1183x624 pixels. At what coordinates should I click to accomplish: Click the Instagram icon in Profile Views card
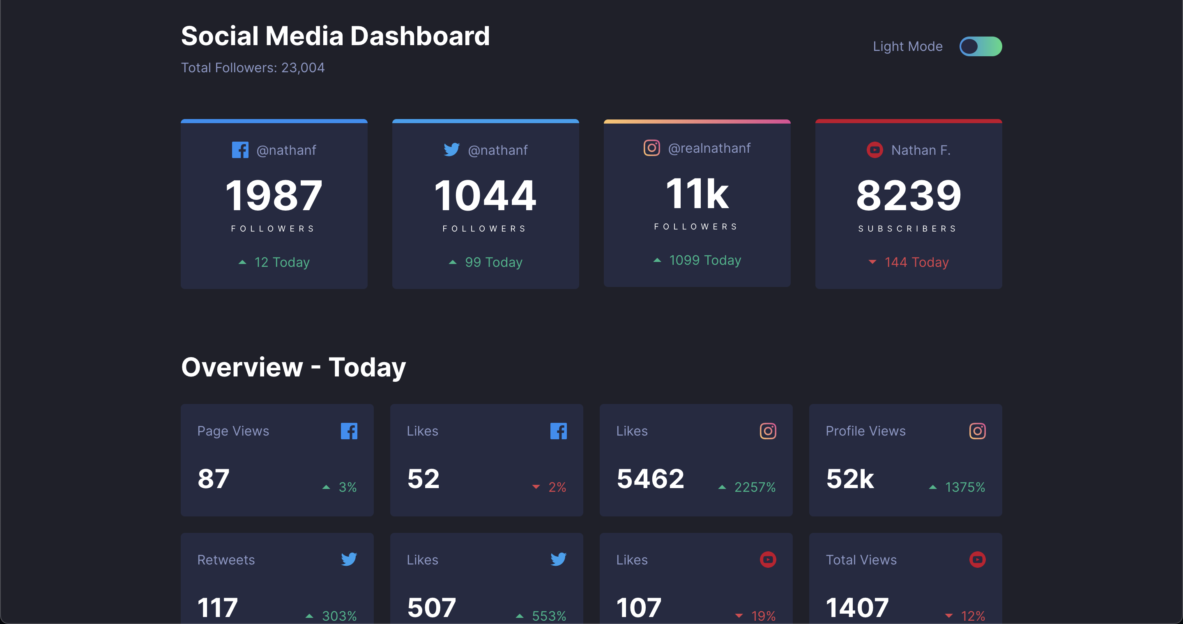[x=977, y=431]
